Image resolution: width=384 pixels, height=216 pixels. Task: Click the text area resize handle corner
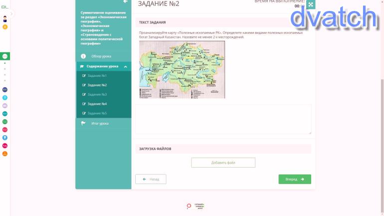pyautogui.click(x=310, y=133)
